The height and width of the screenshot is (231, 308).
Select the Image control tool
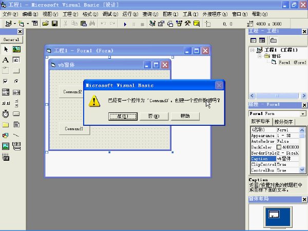(6, 146)
